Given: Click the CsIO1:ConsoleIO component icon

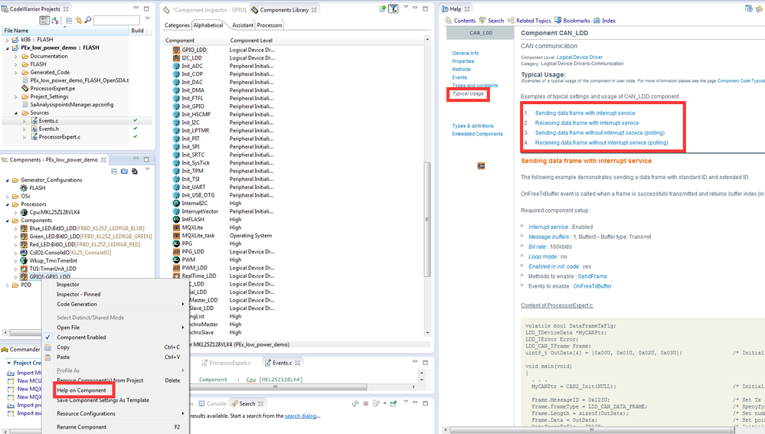Looking at the screenshot, I should tap(24, 253).
